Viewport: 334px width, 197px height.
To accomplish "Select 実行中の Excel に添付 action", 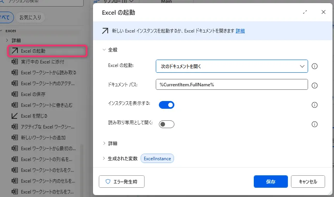I will pyautogui.click(x=42, y=62).
